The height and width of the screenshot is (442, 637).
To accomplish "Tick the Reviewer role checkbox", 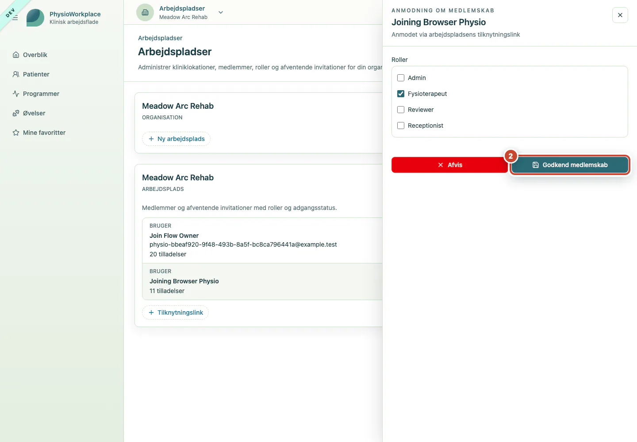I will (401, 110).
